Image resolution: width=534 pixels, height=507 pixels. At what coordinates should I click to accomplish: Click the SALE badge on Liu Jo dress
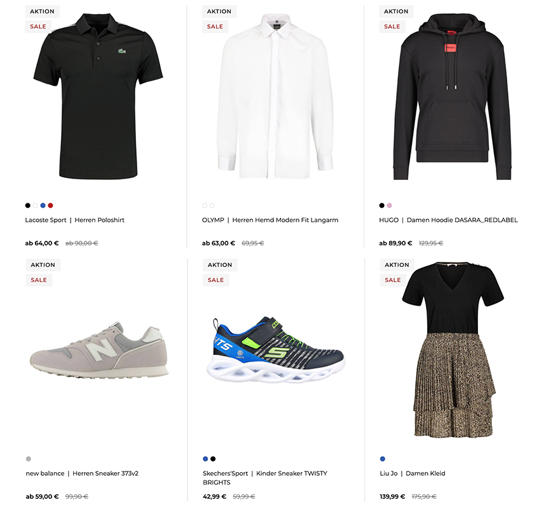click(x=393, y=280)
